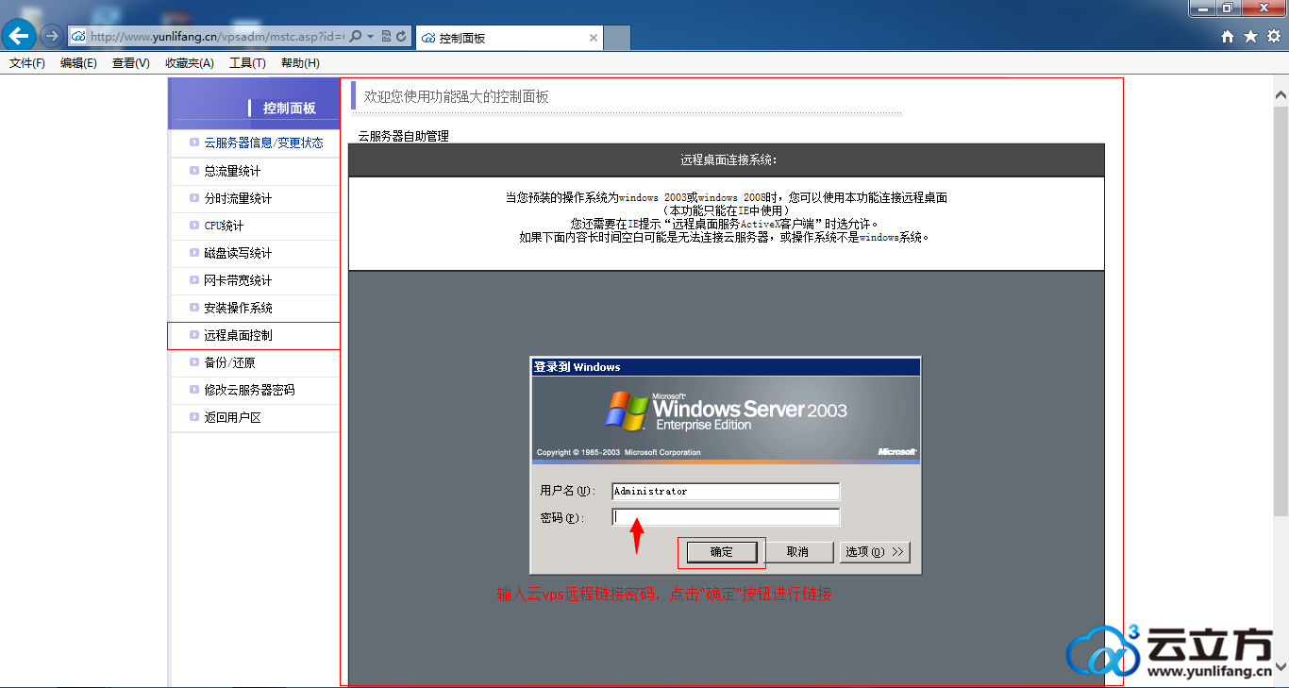
Task: Open the 收藏夹(A) menu
Action: coord(190,63)
